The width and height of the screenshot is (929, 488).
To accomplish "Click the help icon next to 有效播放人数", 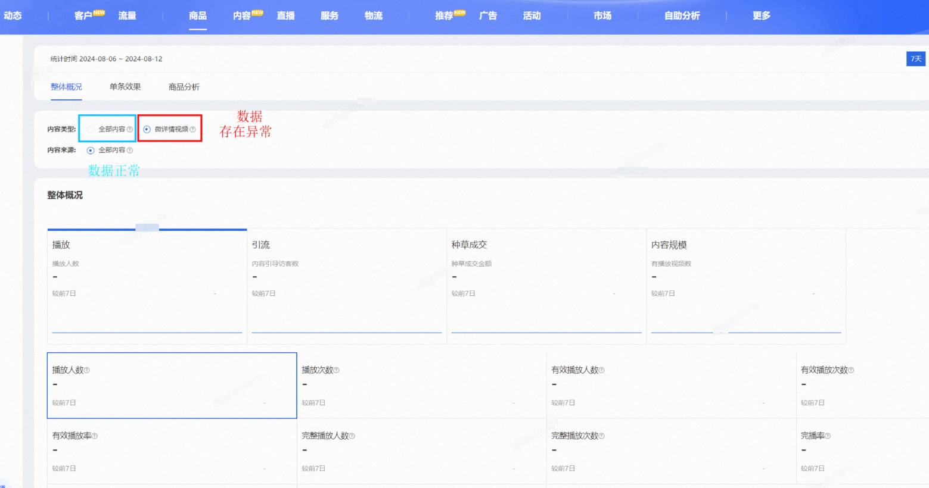I will point(602,370).
